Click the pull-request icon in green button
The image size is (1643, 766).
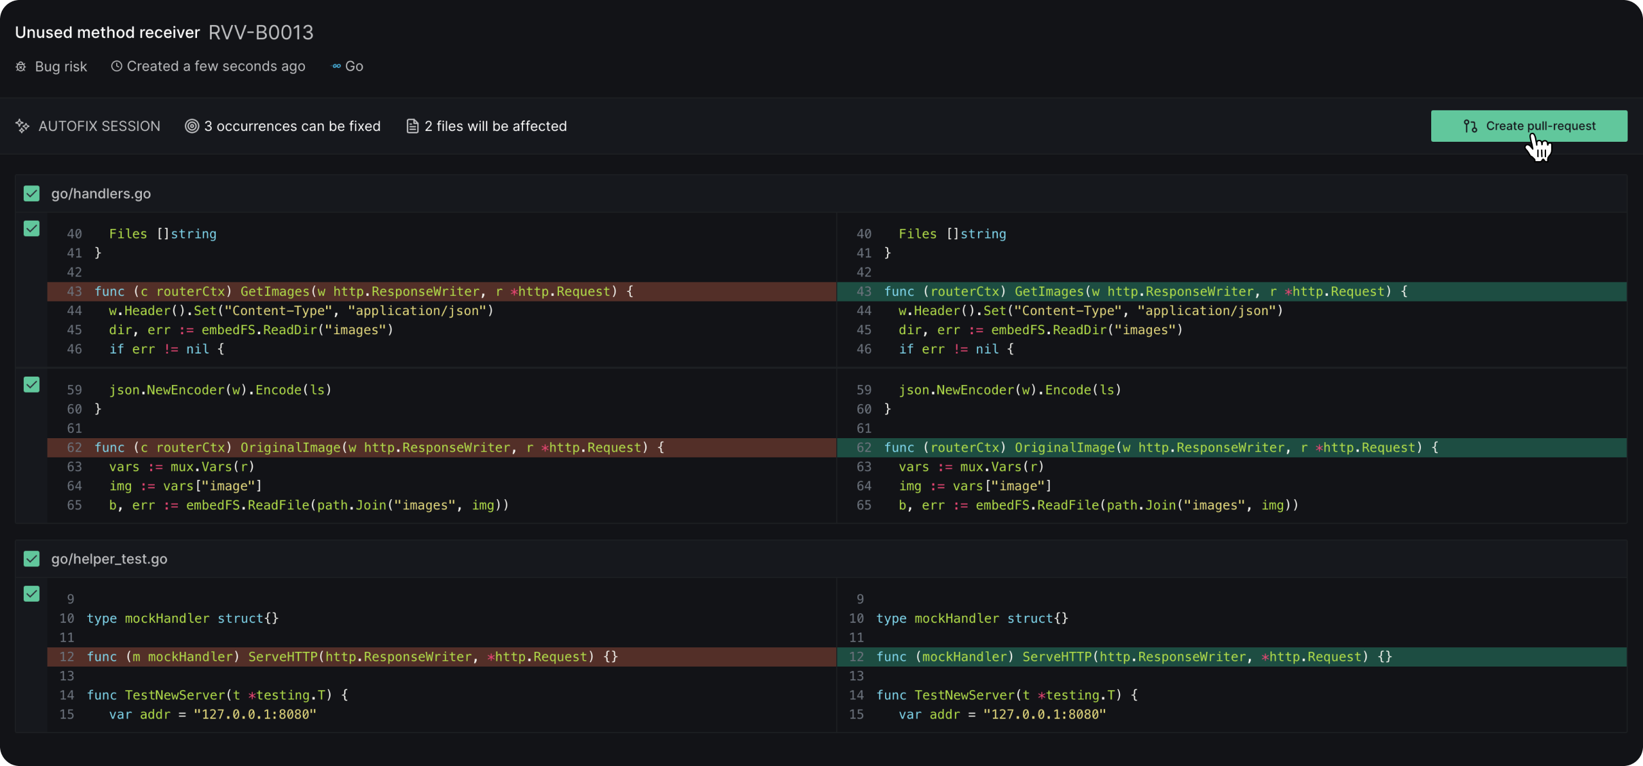pyautogui.click(x=1470, y=126)
